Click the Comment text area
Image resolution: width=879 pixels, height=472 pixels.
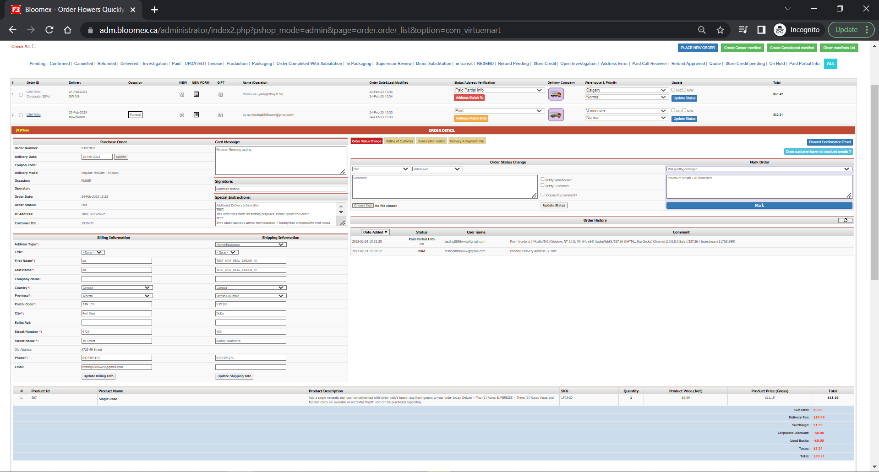click(x=444, y=187)
